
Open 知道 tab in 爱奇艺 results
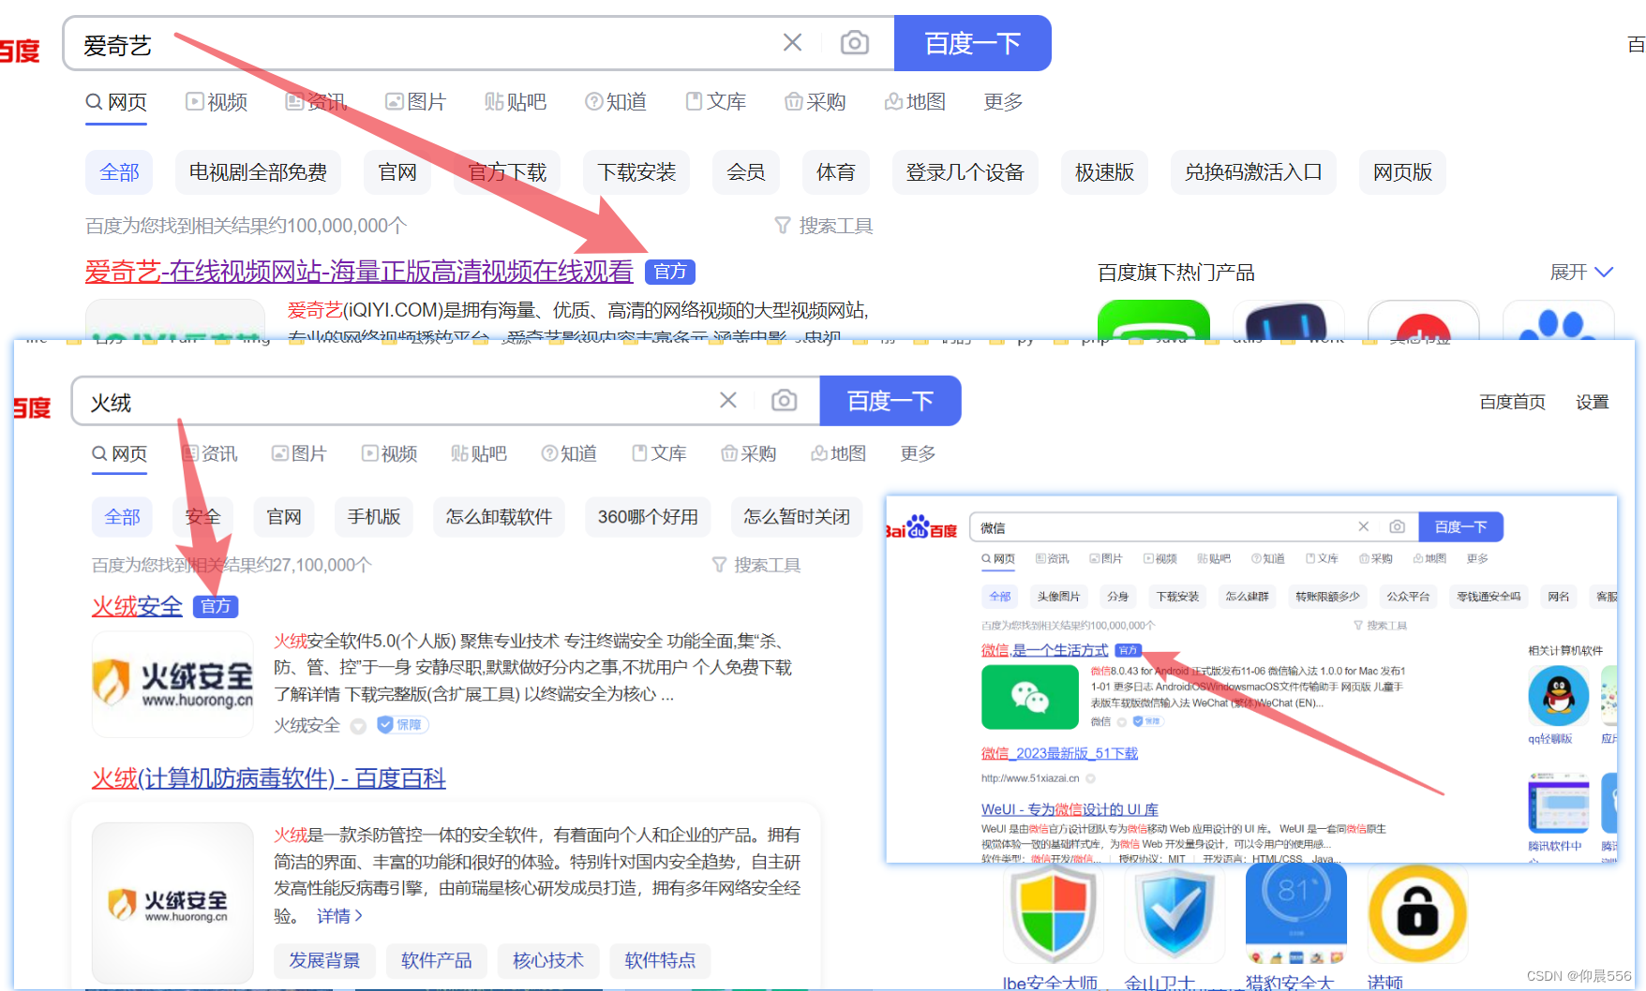(615, 101)
